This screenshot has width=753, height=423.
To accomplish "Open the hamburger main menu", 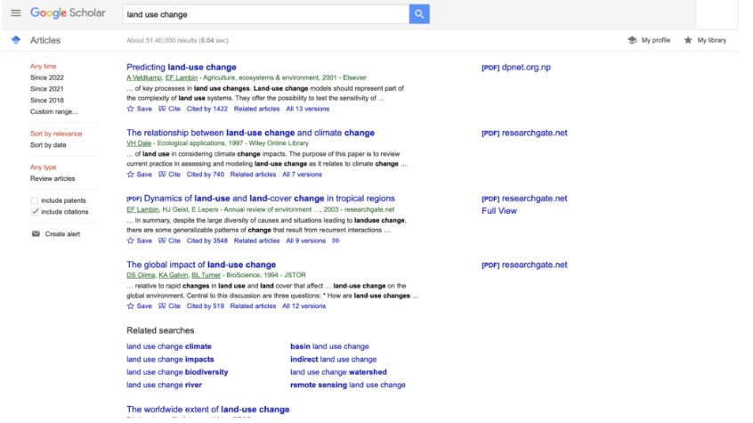I will (15, 13).
